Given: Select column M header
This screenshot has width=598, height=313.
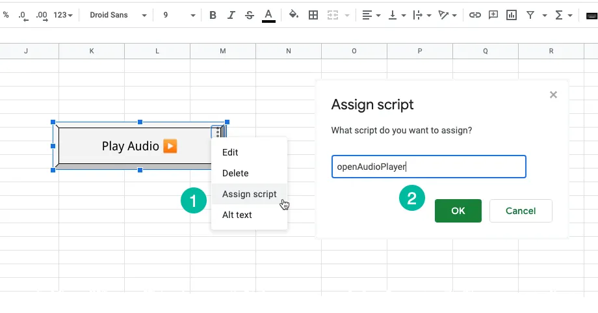Looking at the screenshot, I should (x=223, y=51).
